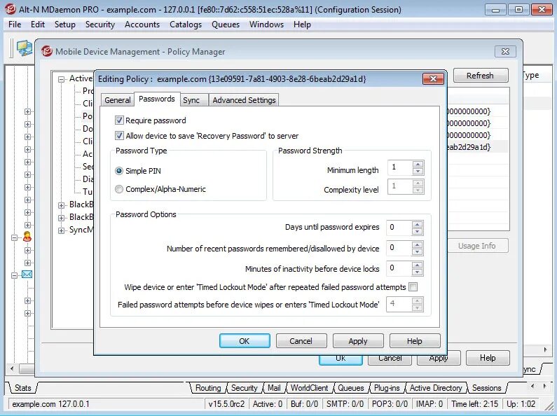Click the mail envelope icon in the left tree

27,275
